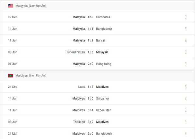Click the Malaysia flag icon in header
Image resolution: width=195 pixels, height=139 pixels.
(10, 6)
